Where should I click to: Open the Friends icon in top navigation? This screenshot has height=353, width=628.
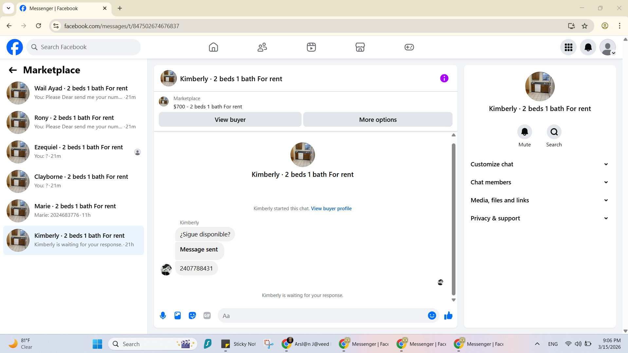point(262,47)
